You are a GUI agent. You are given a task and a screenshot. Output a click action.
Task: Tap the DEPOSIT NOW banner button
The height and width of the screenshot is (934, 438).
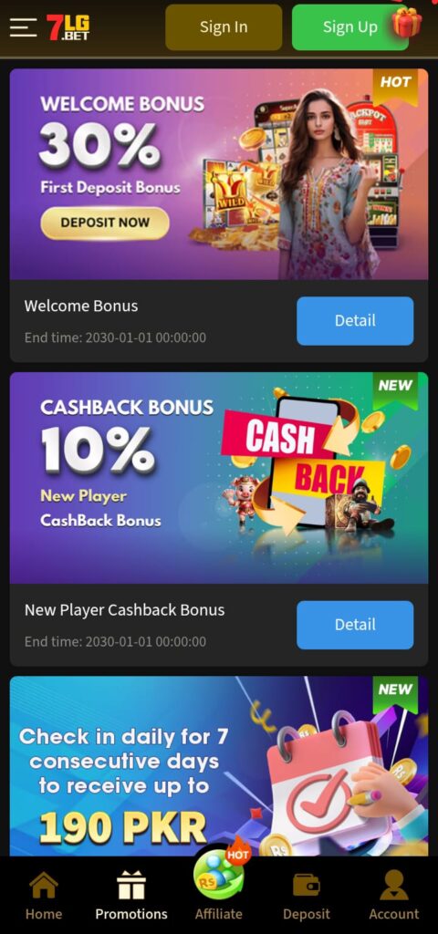pyautogui.click(x=105, y=223)
